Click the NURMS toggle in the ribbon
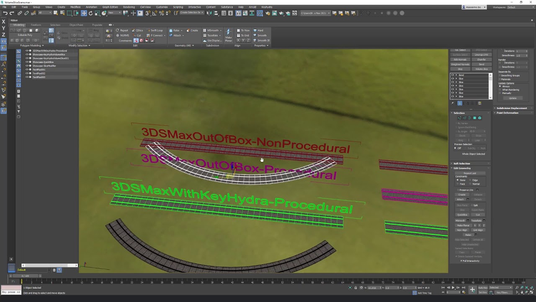This screenshot has width=536, height=302. pos(123,35)
